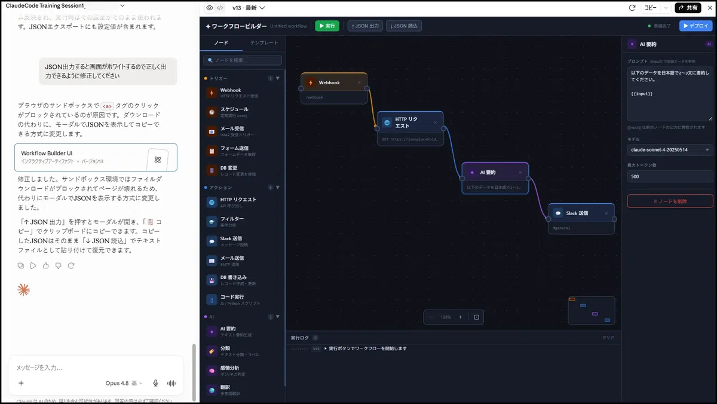Zoom out with the minus button
This screenshot has width=717, height=404.
[x=431, y=317]
